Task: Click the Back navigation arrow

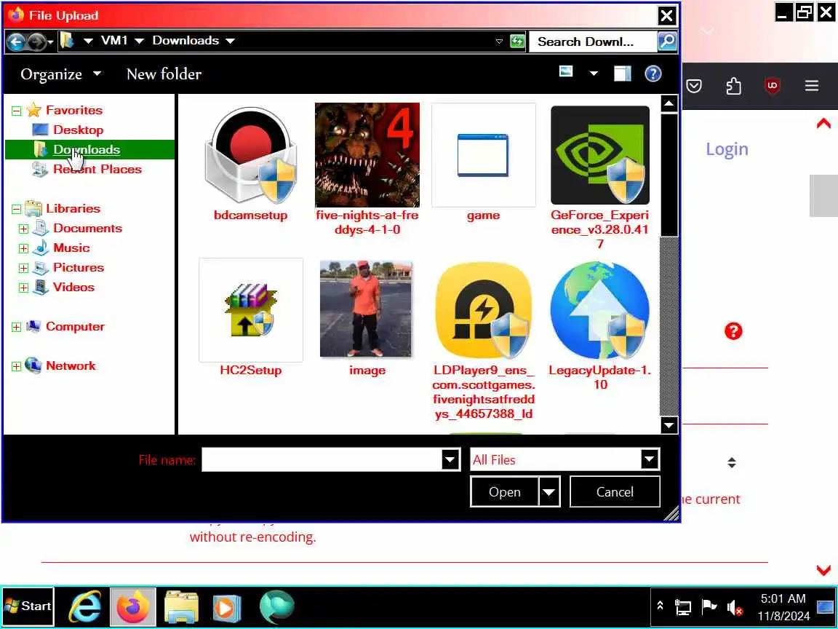Action: point(16,41)
